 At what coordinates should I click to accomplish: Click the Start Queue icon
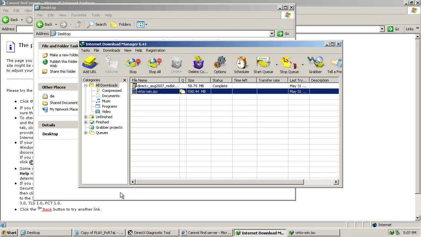tap(263, 65)
